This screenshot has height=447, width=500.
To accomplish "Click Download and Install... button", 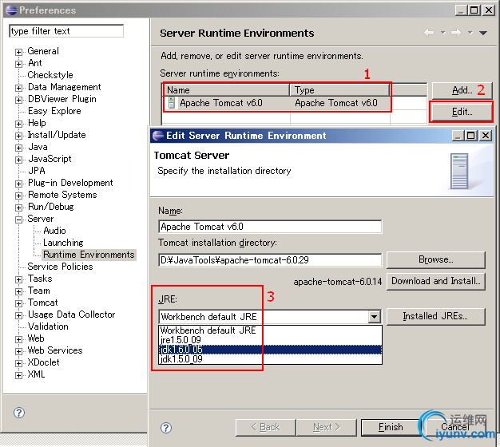I will click(x=436, y=281).
